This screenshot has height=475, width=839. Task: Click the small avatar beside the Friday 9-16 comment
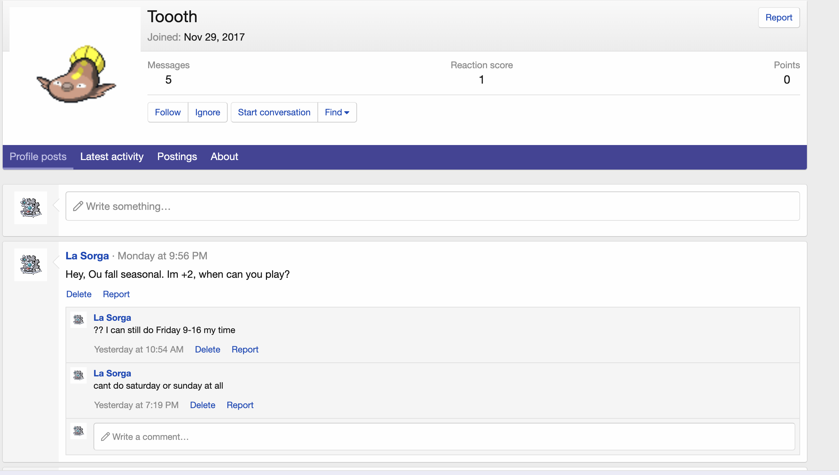(79, 320)
